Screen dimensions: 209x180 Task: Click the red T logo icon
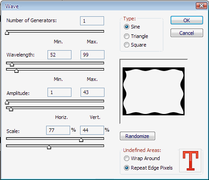coord(190,161)
